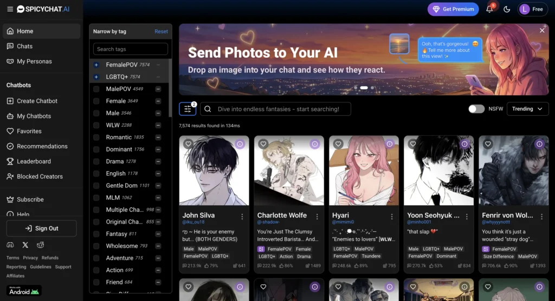Viewport: 555px width, 301px height.
Task: Show info for Hyari card
Action: tap(389, 144)
